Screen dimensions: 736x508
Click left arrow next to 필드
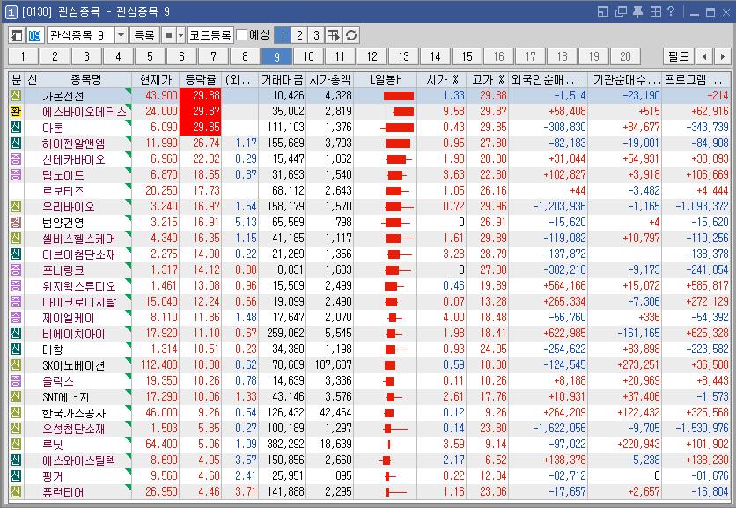(704, 57)
